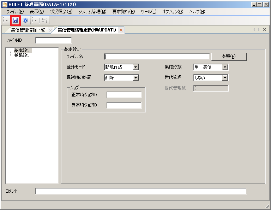Open first toolbar options dropdown arrow
The height and width of the screenshot is (210, 271).
(x=7, y=21)
